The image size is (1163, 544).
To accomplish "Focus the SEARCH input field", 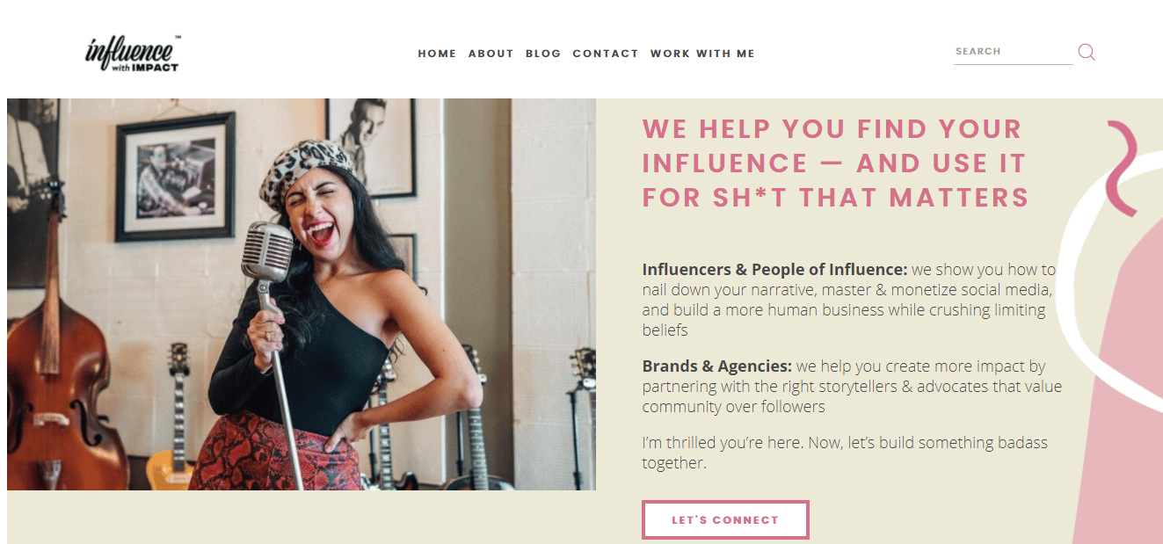I will (1014, 52).
